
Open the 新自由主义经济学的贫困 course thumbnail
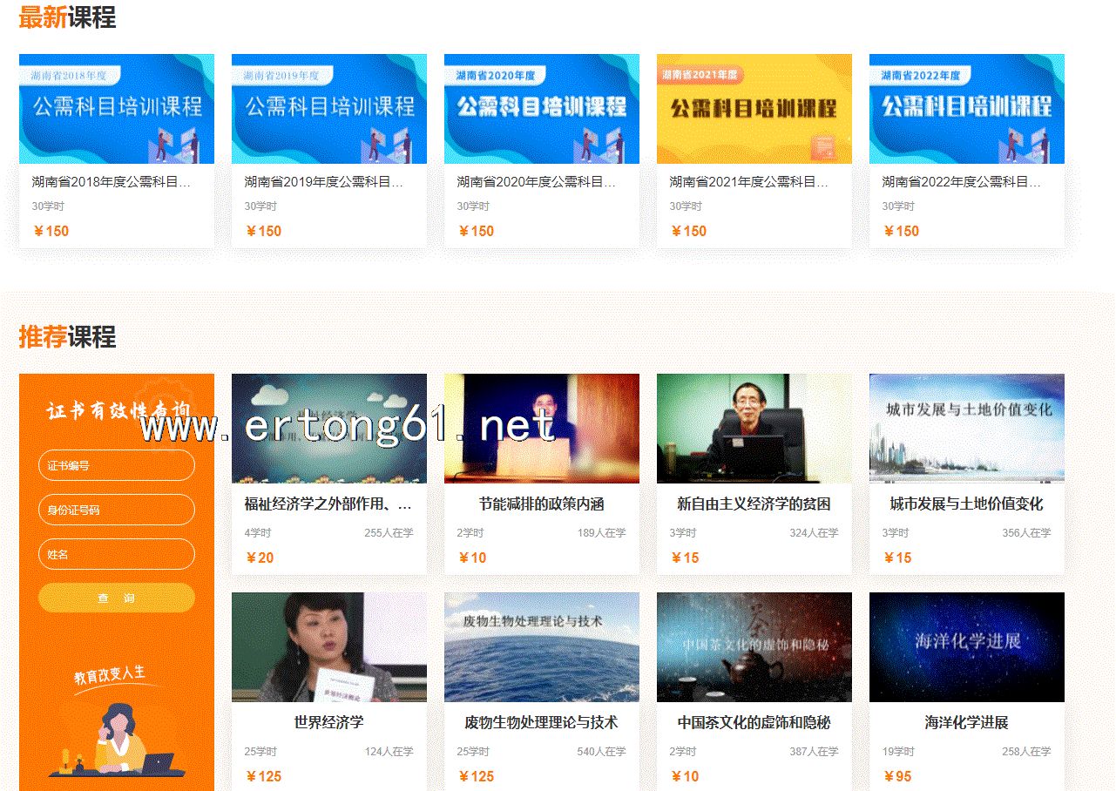(754, 429)
